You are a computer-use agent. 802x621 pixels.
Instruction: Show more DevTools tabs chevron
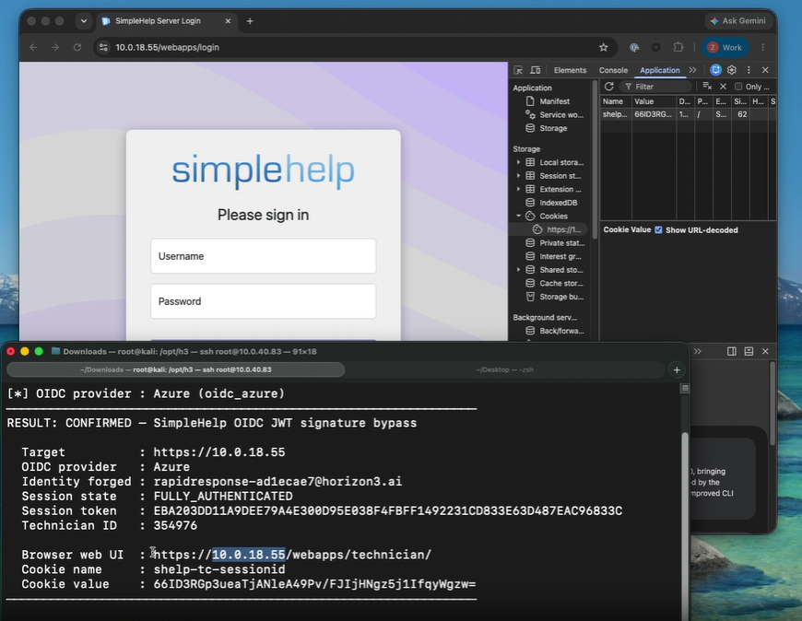[692, 70]
